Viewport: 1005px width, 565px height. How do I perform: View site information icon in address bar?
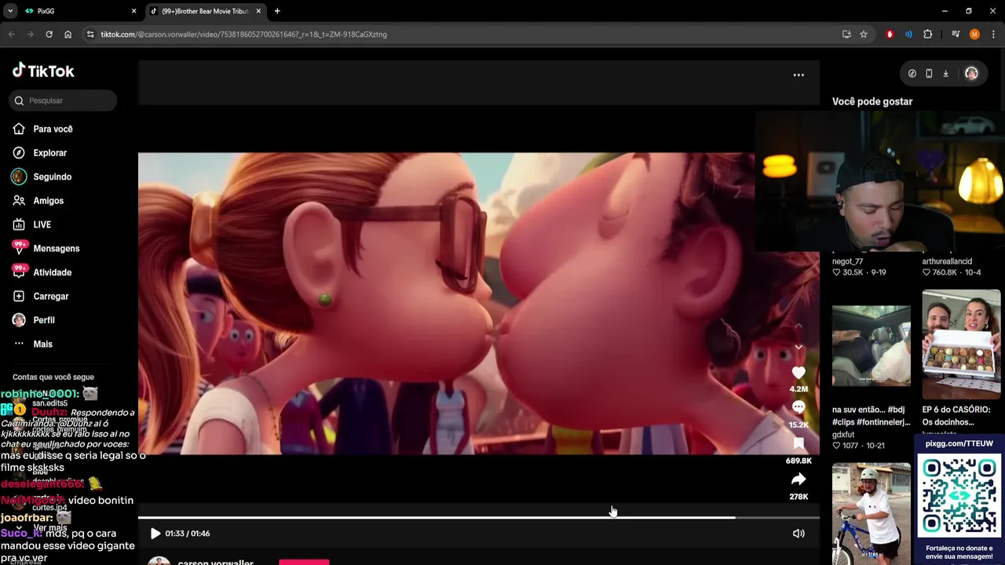pyautogui.click(x=90, y=35)
